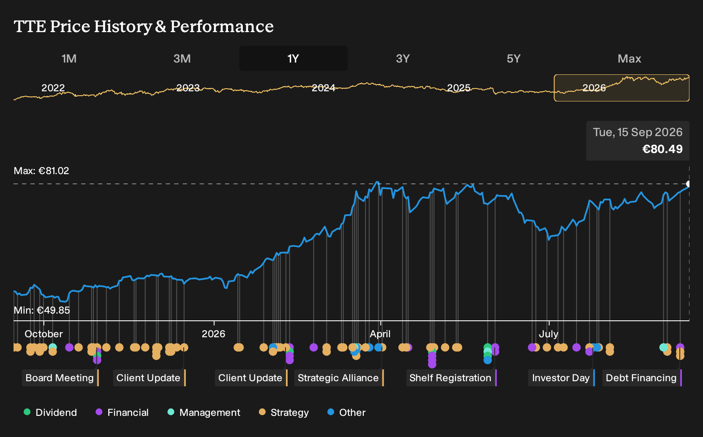Image resolution: width=703 pixels, height=437 pixels.
Task: Toggle the Management legend filter
Action: pyautogui.click(x=204, y=412)
